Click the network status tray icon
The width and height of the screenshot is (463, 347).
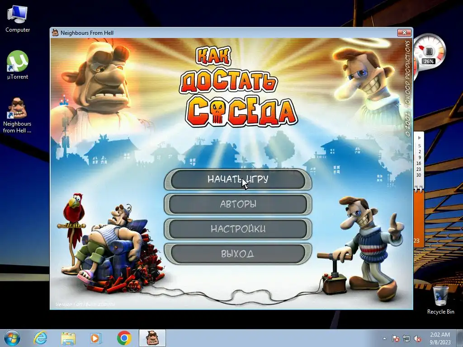[x=406, y=338]
